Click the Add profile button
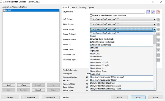Image resolution: width=165 pixels, height=101 pixels. coord(9,85)
